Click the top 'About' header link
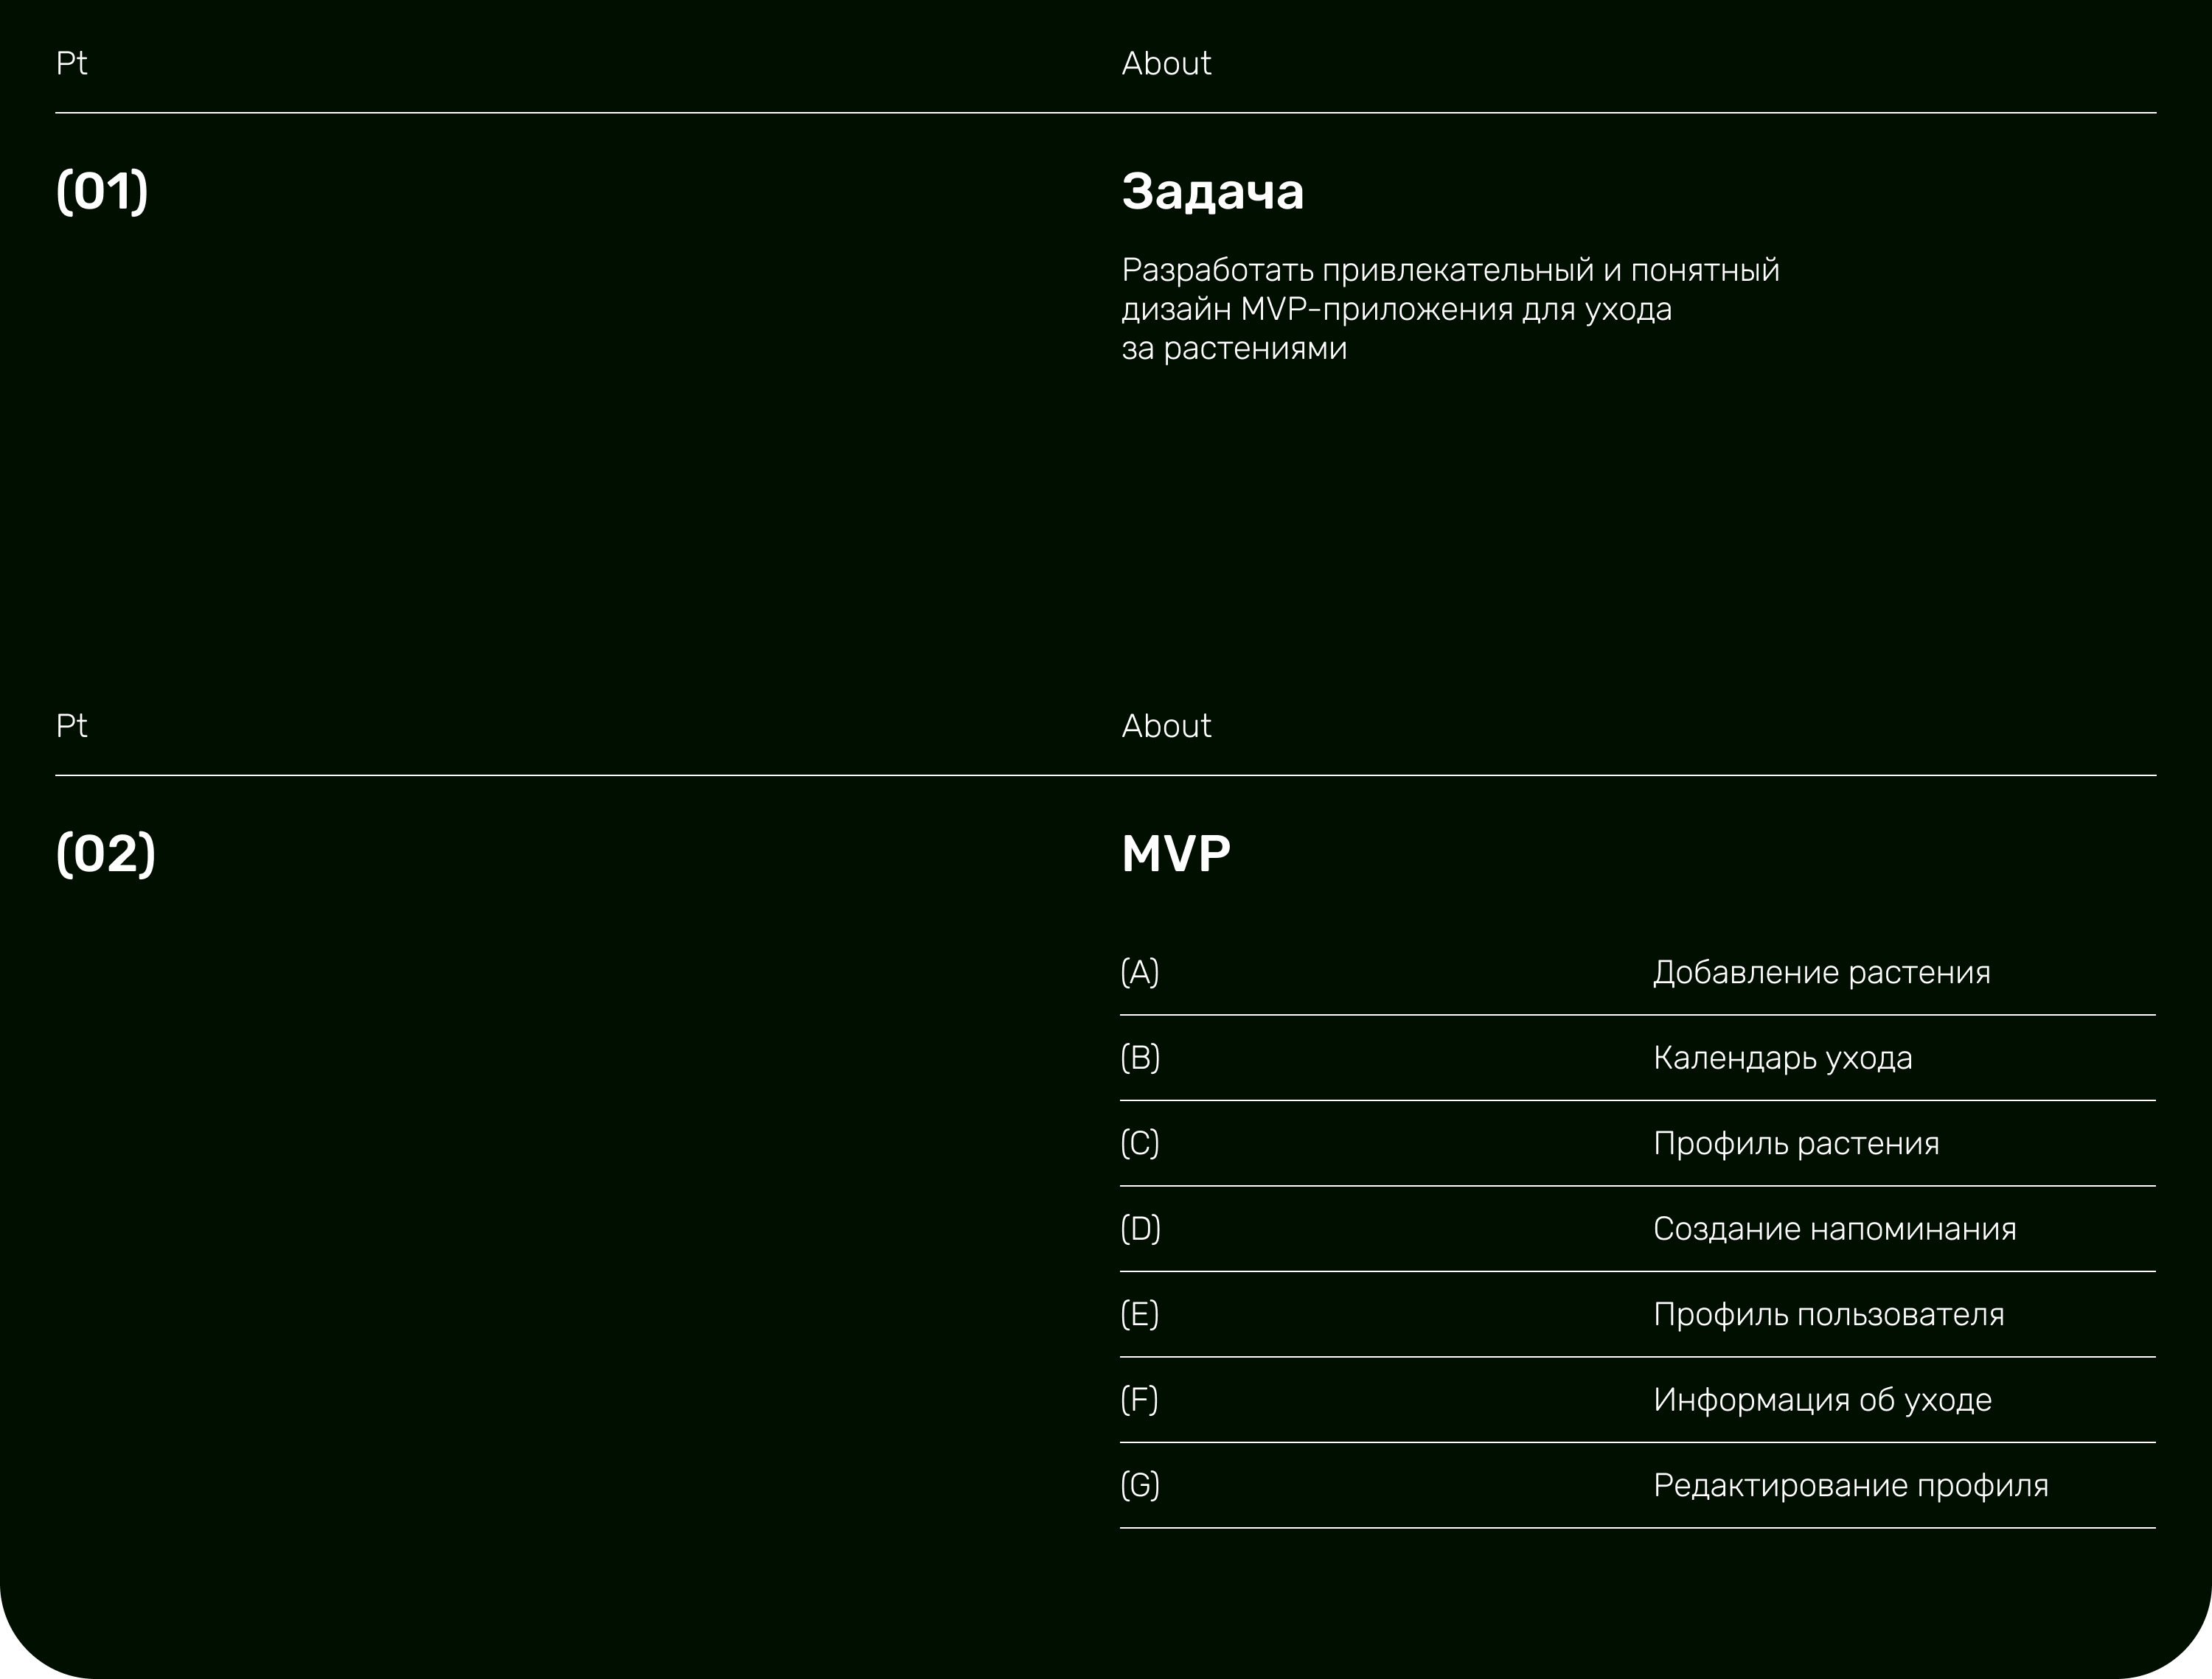The image size is (2212, 1679). point(1165,64)
